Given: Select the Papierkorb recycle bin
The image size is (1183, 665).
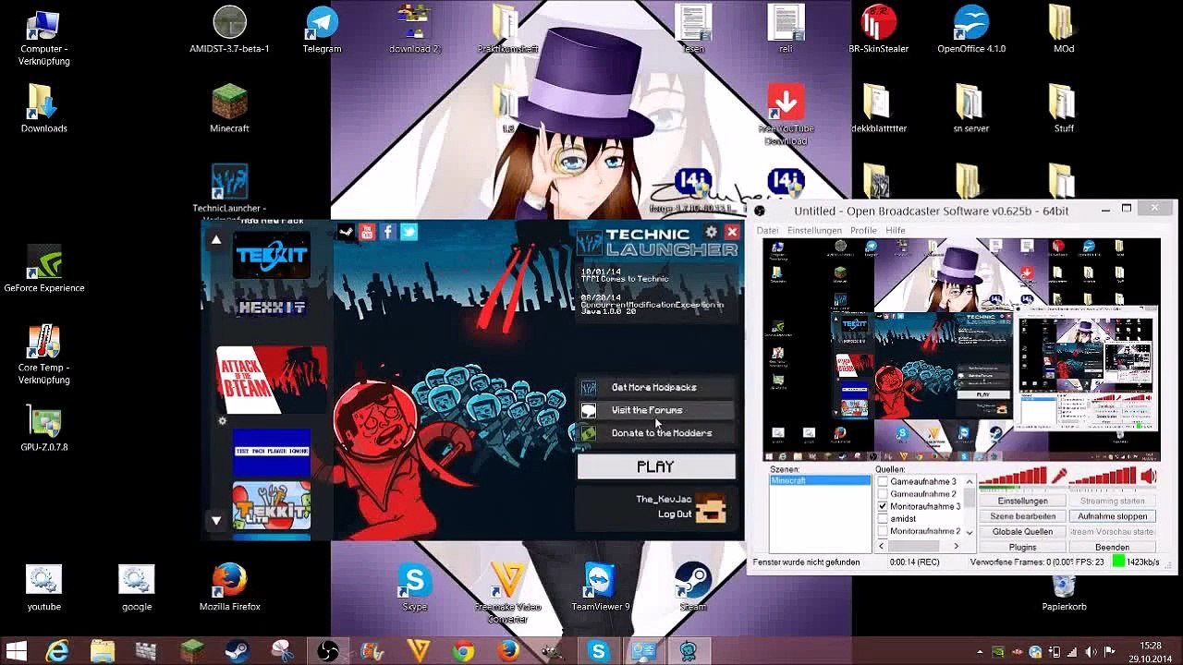Looking at the screenshot, I should click(1064, 591).
